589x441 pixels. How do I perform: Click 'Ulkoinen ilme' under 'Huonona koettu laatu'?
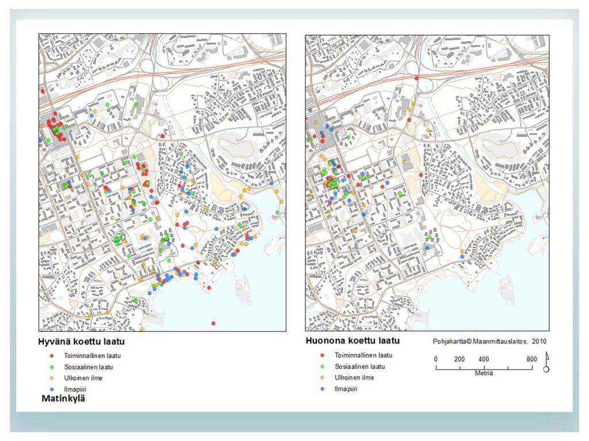pos(354,378)
